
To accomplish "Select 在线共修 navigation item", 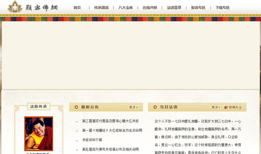I will (x=150, y=8).
